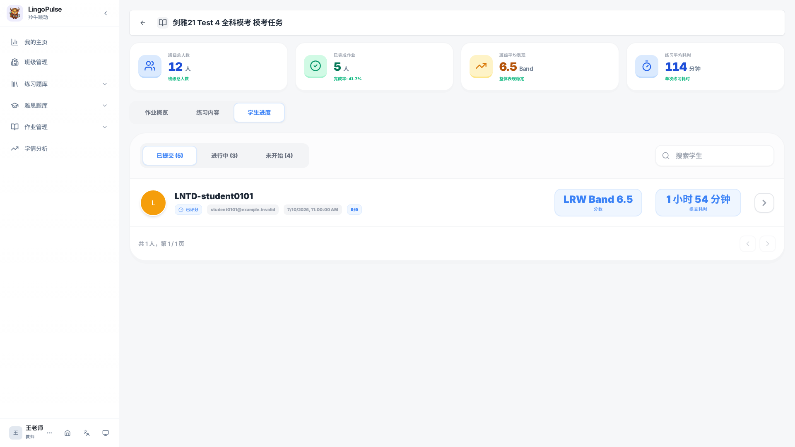Filter by 未开始 (4) students
The height and width of the screenshot is (447, 795).
(279, 156)
